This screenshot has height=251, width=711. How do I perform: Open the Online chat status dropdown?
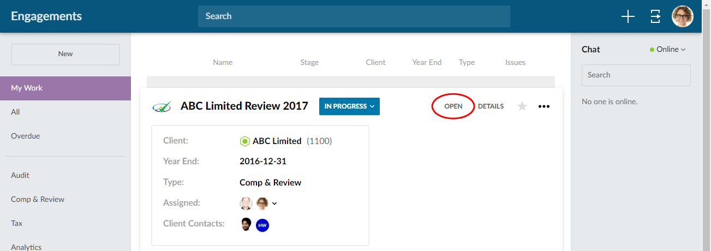(668, 49)
